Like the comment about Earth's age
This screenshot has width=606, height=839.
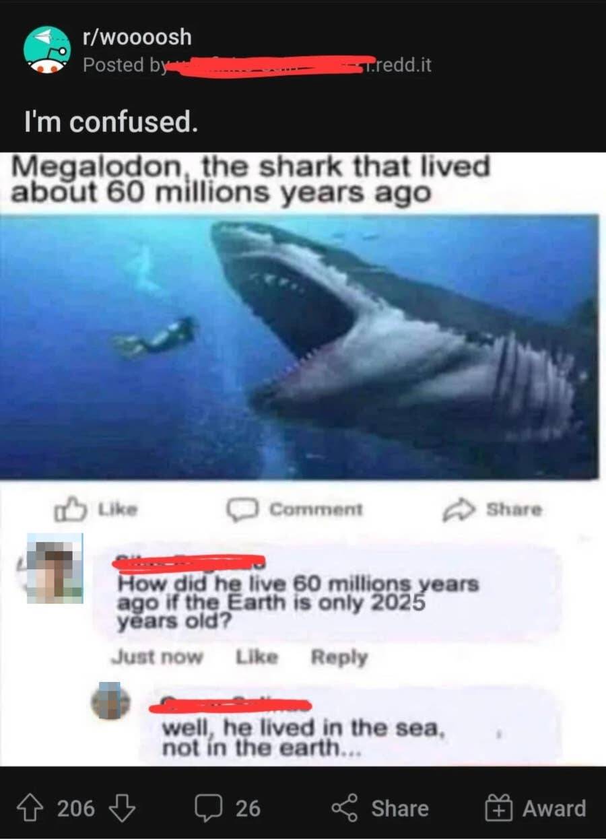[x=257, y=657]
